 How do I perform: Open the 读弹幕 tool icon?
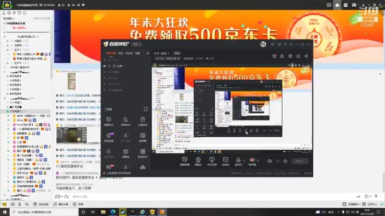[x=142, y=136]
